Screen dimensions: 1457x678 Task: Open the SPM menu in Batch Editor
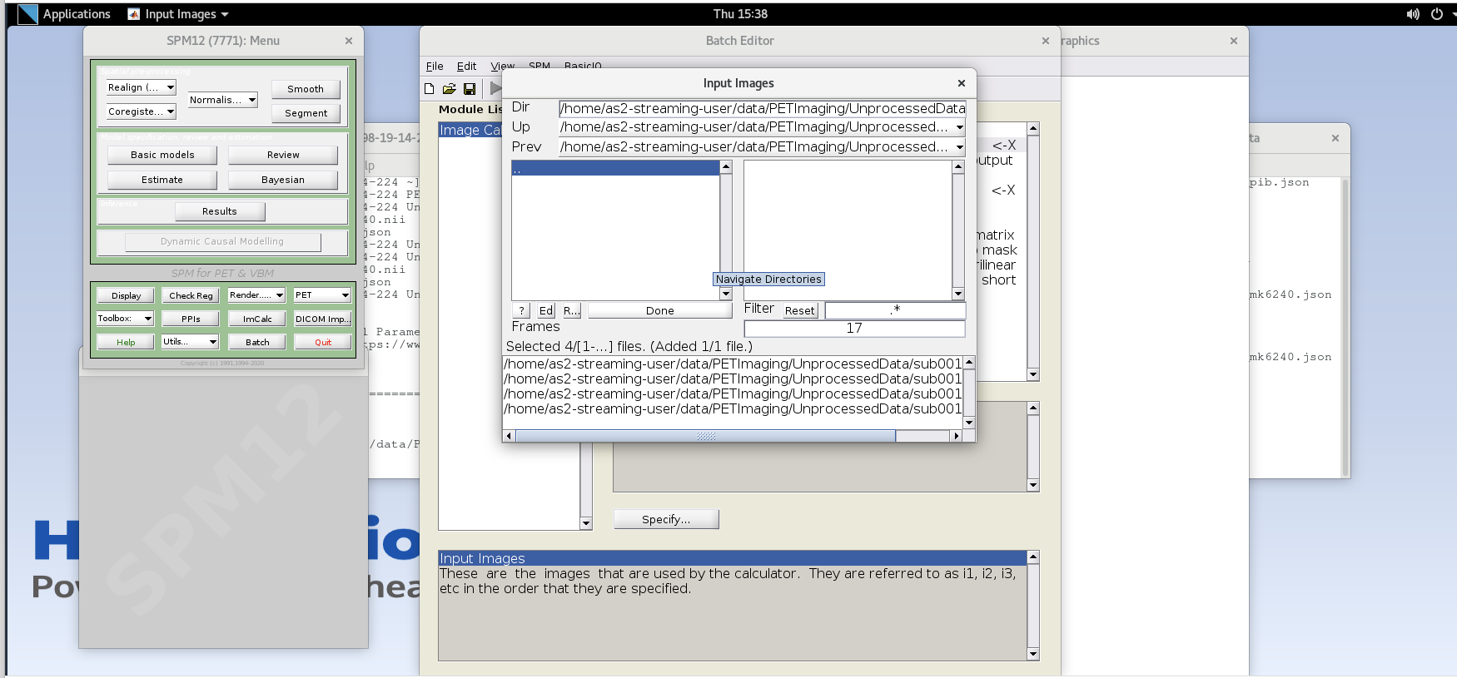tap(540, 67)
